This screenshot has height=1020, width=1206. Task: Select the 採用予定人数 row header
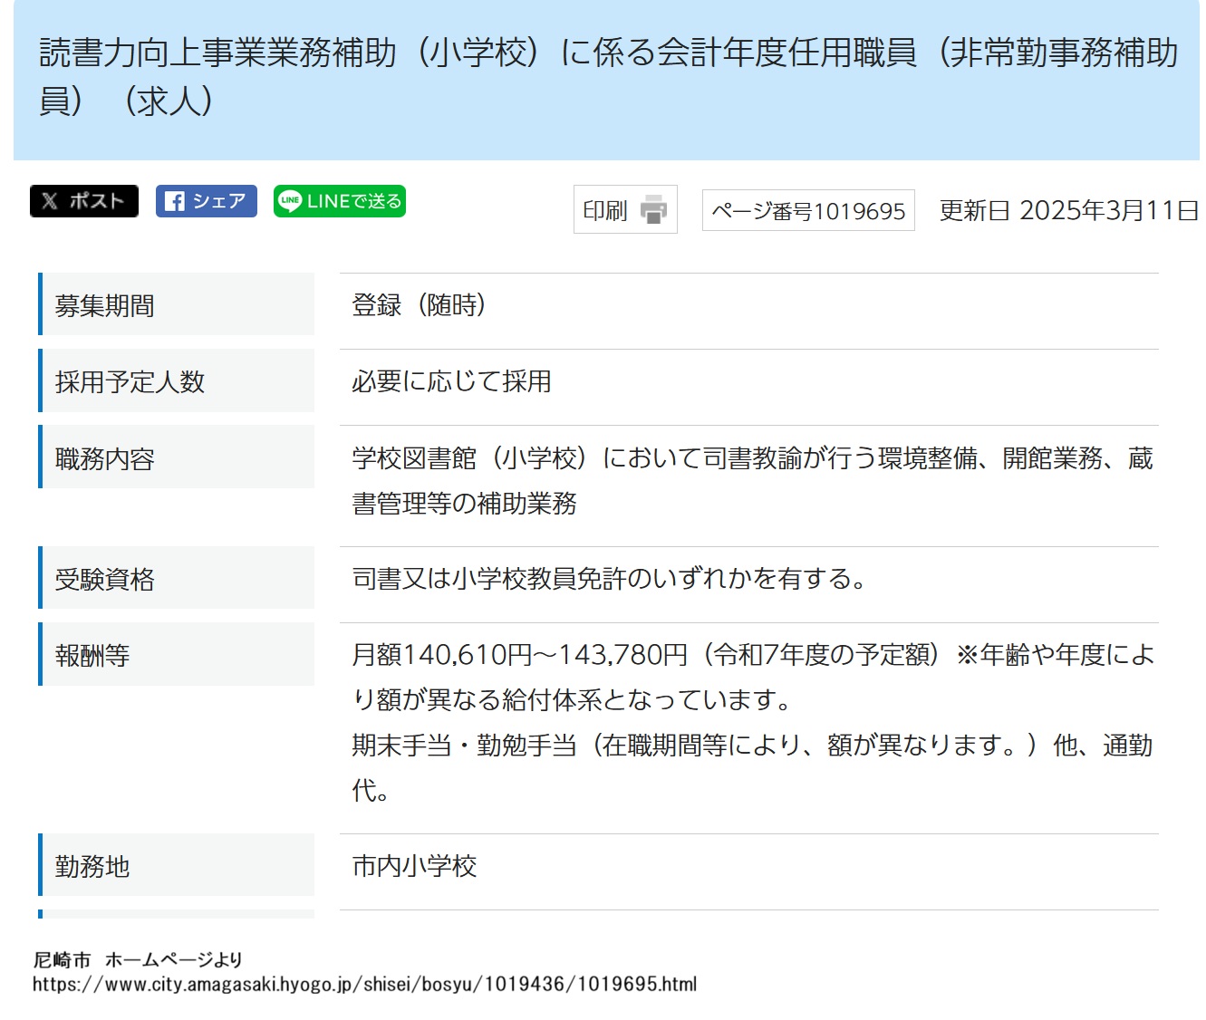[x=130, y=381]
